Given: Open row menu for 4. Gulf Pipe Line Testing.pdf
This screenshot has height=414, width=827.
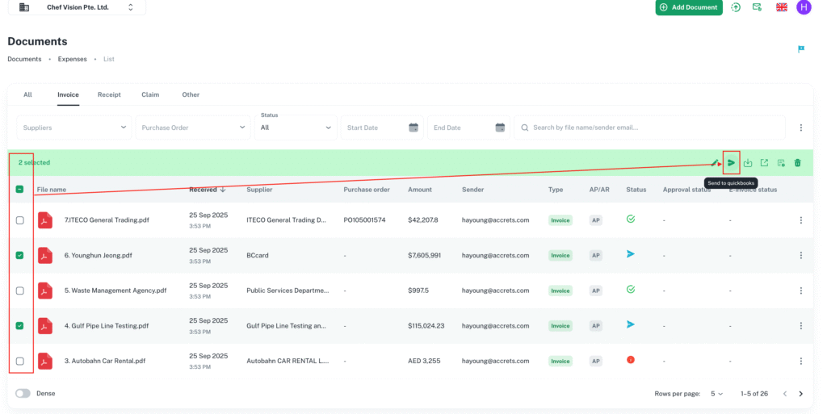Looking at the screenshot, I should tap(800, 326).
